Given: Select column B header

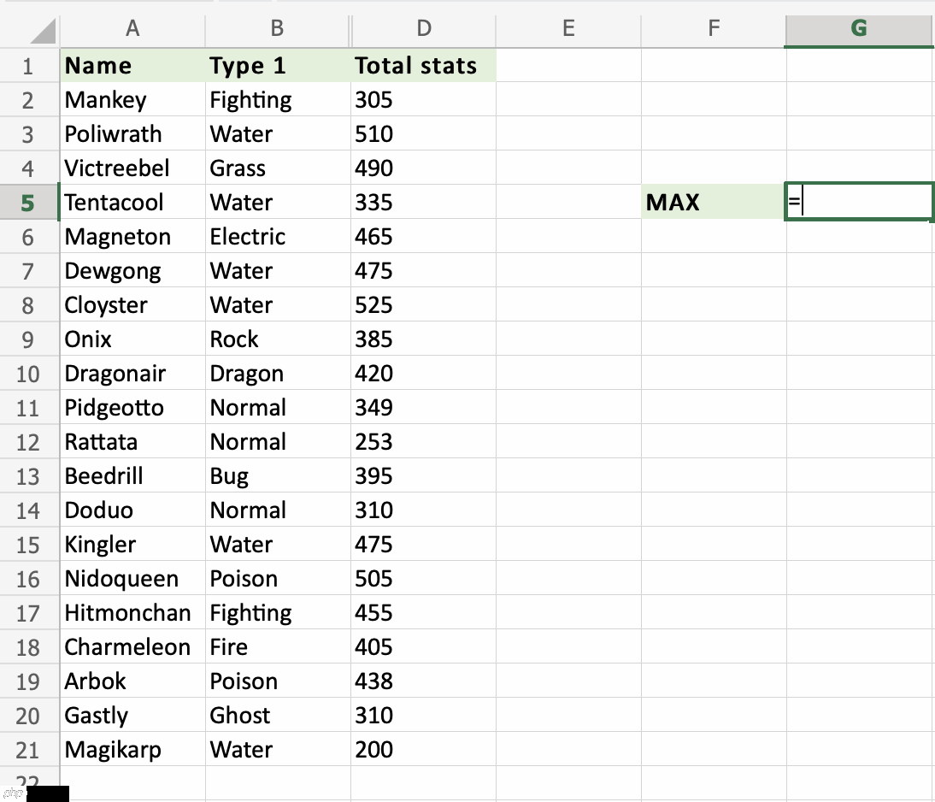Looking at the screenshot, I should click(x=277, y=28).
